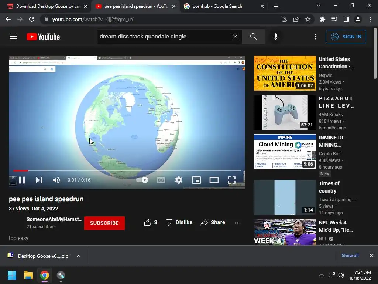The image size is (378, 284).
Task: Enable miniplayer mode
Action: [196, 180]
